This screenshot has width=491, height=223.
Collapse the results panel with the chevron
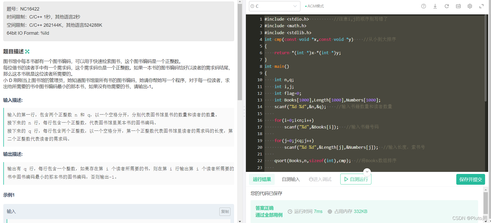(x=367, y=171)
